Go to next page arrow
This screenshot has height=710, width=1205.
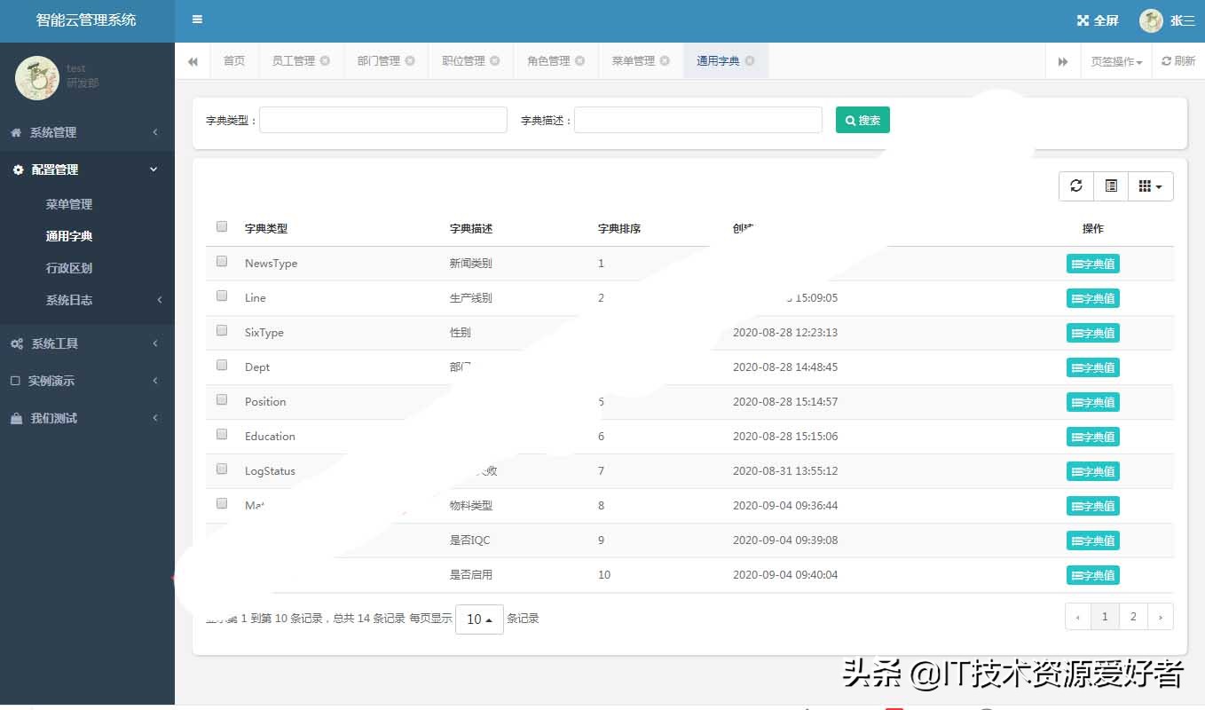pos(1161,616)
